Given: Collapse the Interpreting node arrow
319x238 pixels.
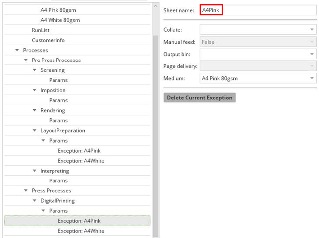Looking at the screenshot, I should pos(35,171).
